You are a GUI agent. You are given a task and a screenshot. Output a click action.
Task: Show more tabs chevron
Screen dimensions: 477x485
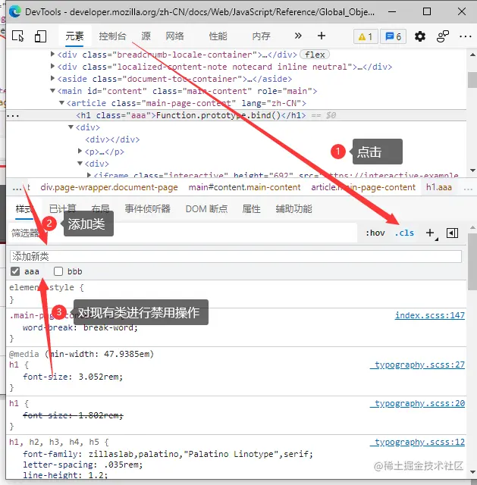(298, 36)
